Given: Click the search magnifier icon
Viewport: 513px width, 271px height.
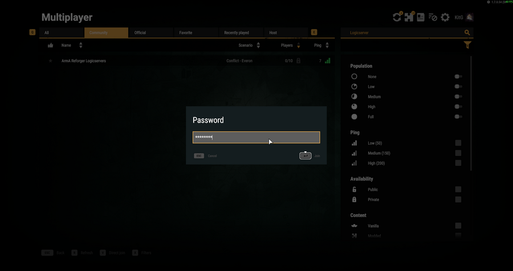Looking at the screenshot, I should (x=467, y=32).
